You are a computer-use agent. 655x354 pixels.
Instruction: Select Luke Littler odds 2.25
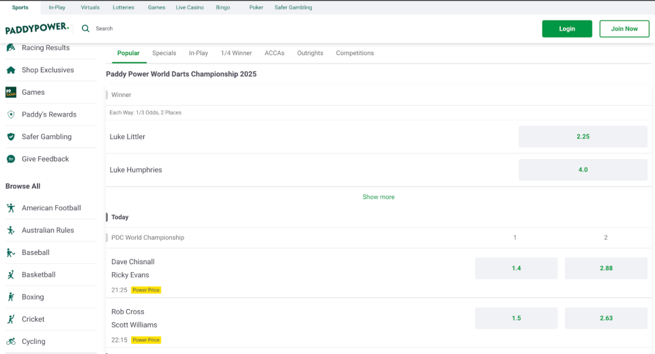pos(583,136)
